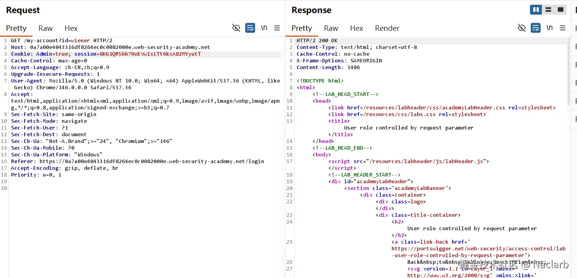The width and height of the screenshot is (577, 278).
Task: Click the section class='academyLabBanner' line
Action: coord(397,188)
